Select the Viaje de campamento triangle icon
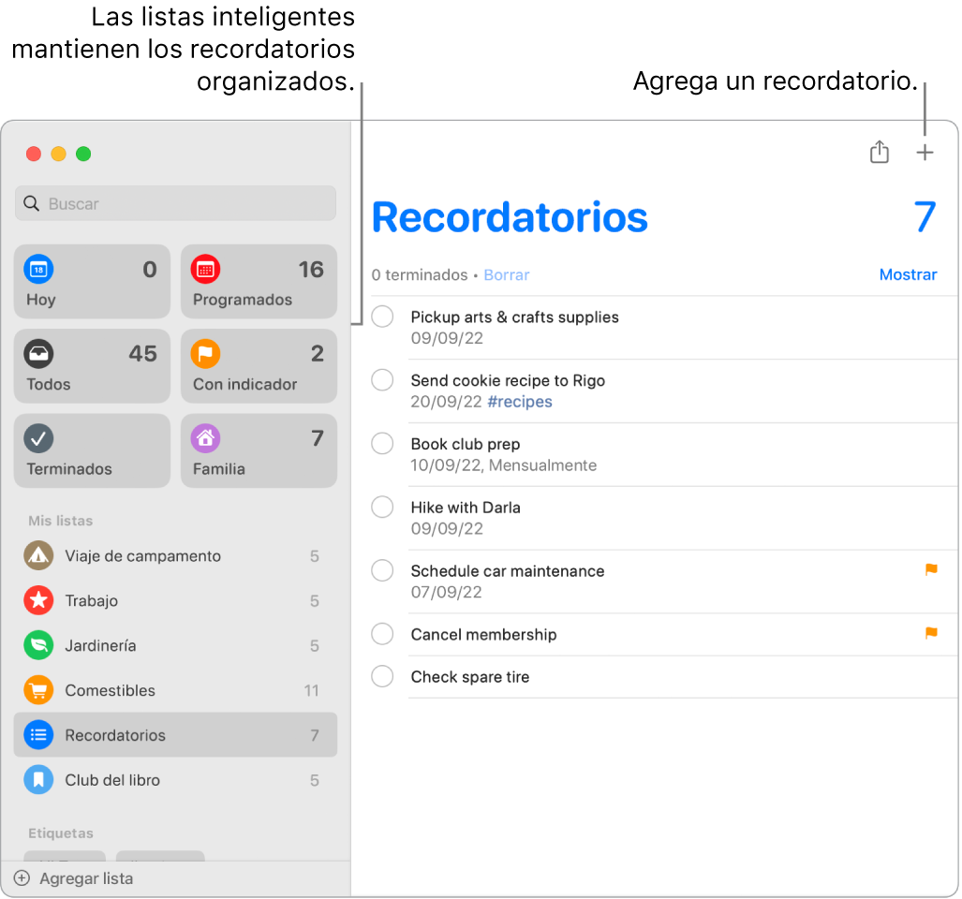This screenshot has height=899, width=962. pyautogui.click(x=37, y=555)
